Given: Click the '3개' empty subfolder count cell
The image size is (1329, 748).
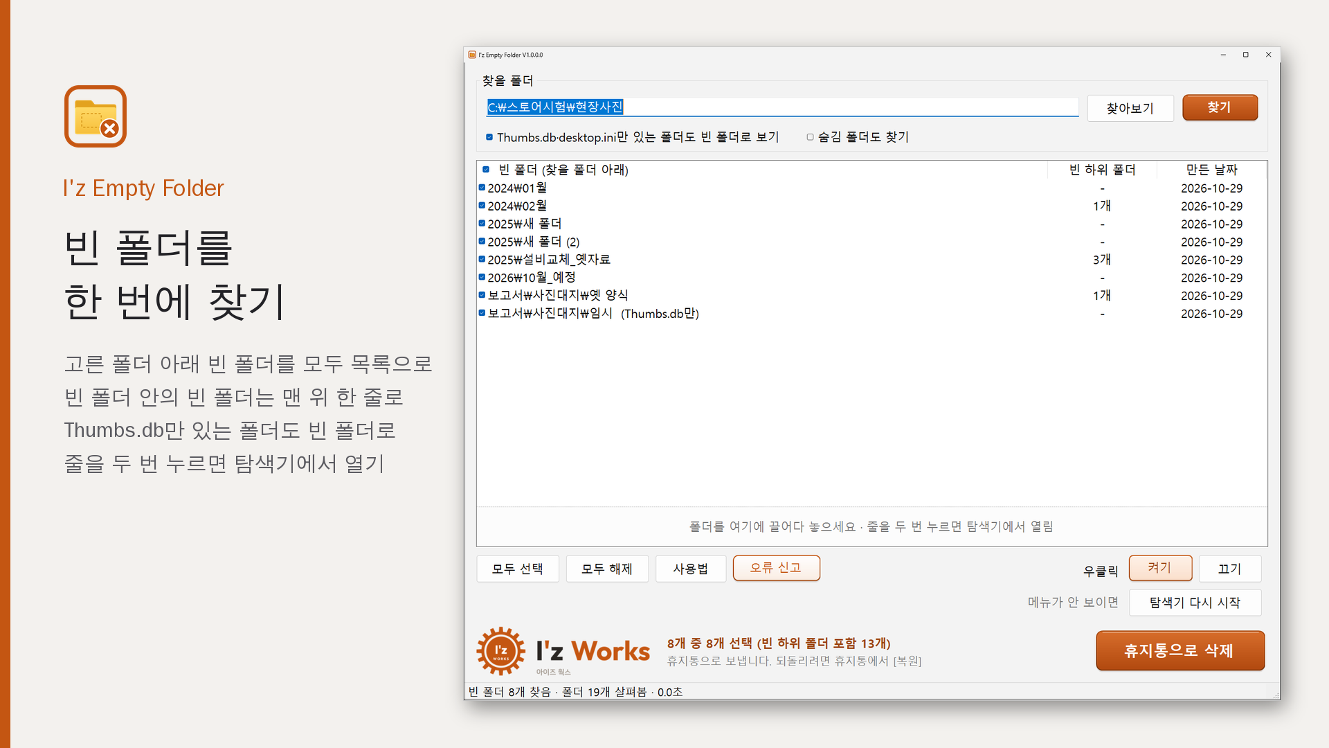Looking at the screenshot, I should (x=1102, y=260).
